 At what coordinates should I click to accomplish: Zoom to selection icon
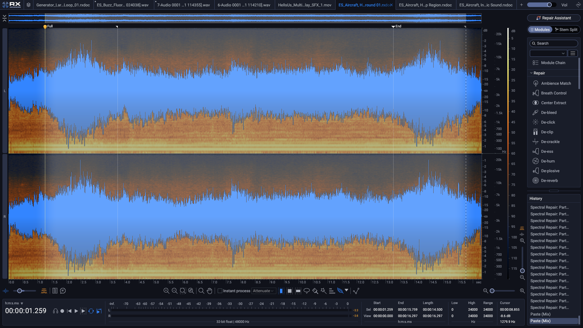click(183, 291)
